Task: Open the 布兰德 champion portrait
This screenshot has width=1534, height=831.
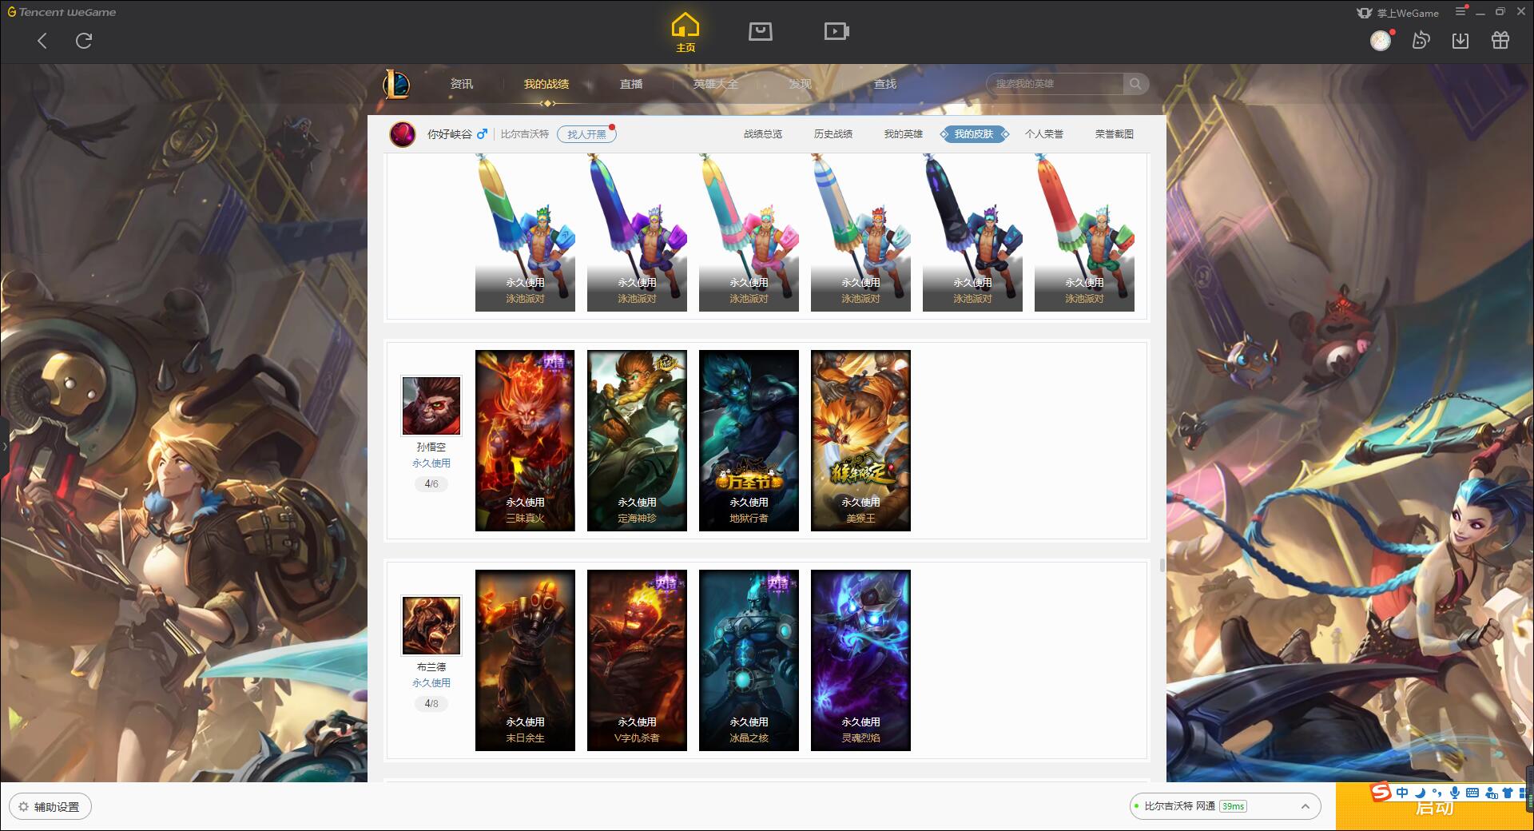Action: click(431, 626)
